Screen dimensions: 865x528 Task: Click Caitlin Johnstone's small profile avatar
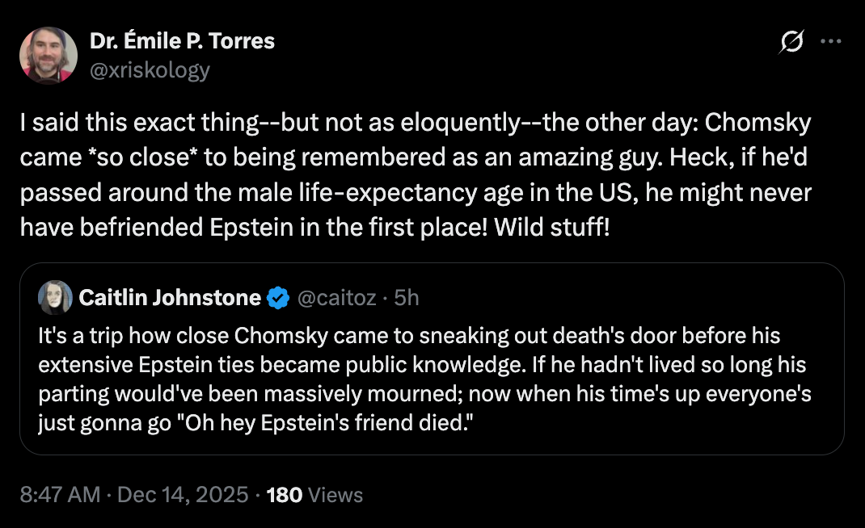pyautogui.click(x=56, y=298)
